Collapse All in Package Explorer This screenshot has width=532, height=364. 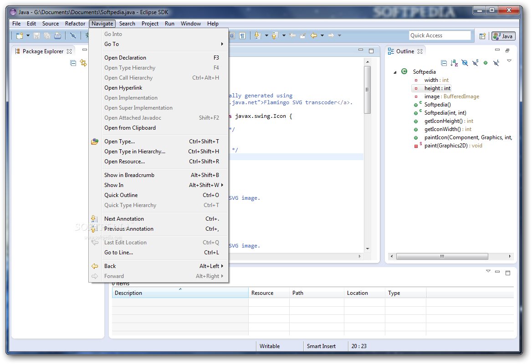(x=73, y=63)
